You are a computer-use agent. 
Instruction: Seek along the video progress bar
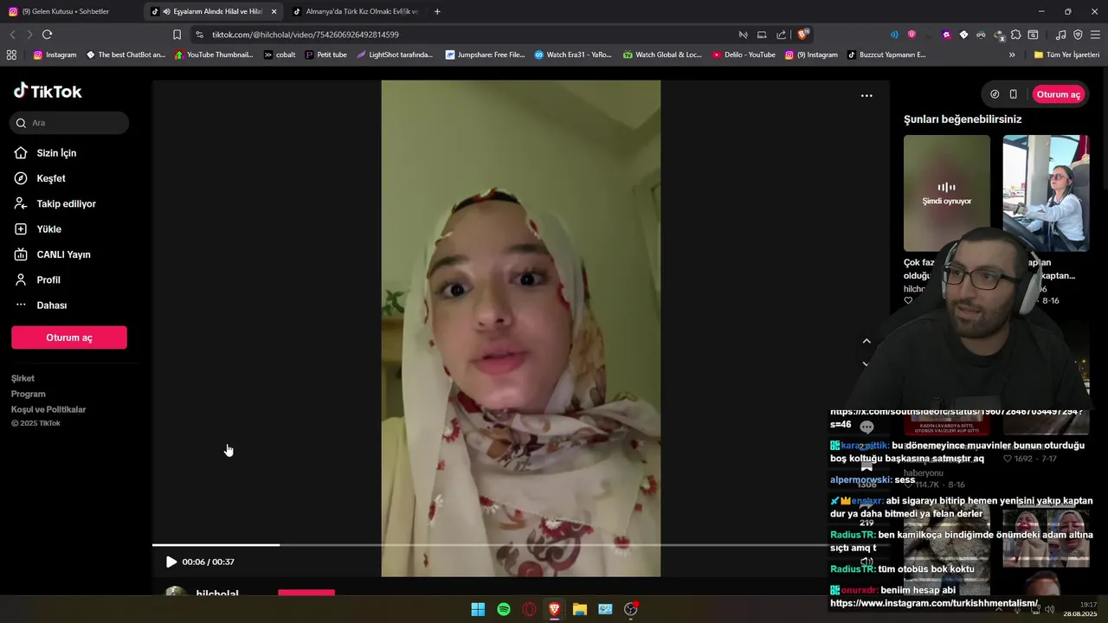[x=490, y=545]
